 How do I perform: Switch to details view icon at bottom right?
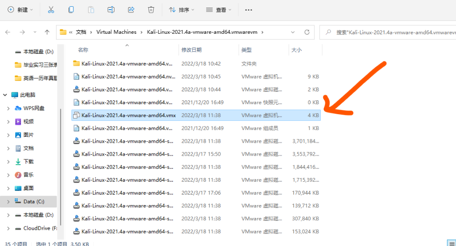coord(451,243)
